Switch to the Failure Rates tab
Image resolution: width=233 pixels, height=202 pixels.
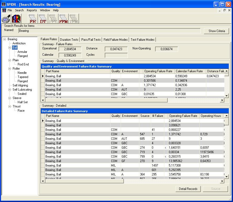(49, 39)
